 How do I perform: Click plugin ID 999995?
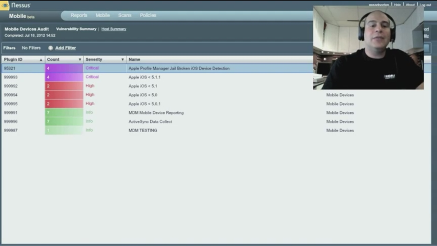tap(11, 104)
